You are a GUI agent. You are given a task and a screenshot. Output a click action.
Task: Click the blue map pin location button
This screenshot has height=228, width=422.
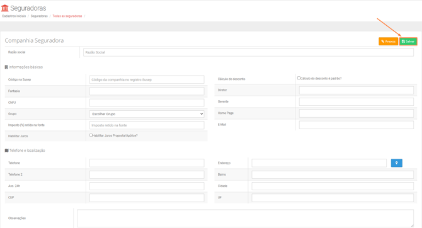[x=396, y=163]
